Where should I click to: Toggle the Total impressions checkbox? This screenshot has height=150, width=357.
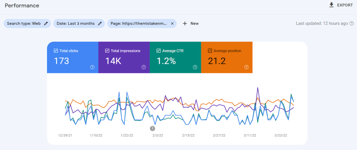pos(107,51)
